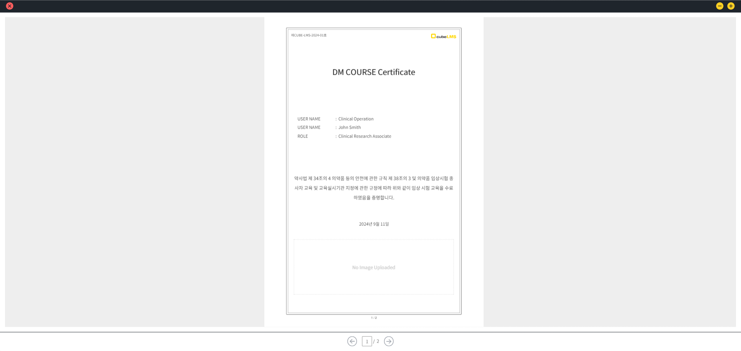Select the "John Smith" name text
This screenshot has height=351, width=741.
pyautogui.click(x=350, y=128)
